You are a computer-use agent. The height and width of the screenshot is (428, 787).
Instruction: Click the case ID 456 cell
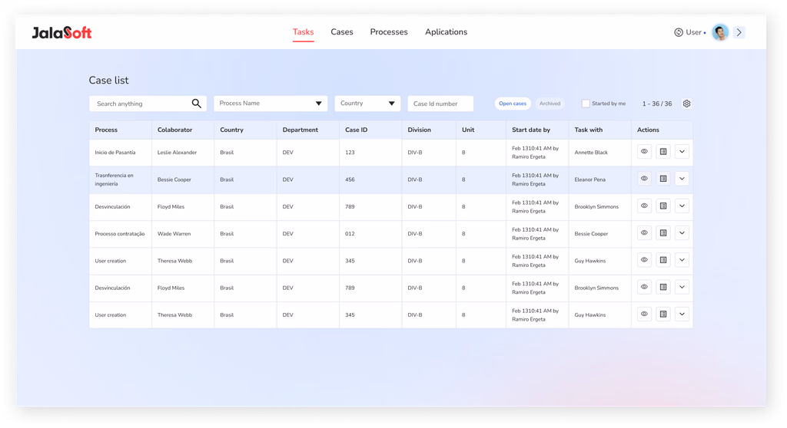point(370,179)
